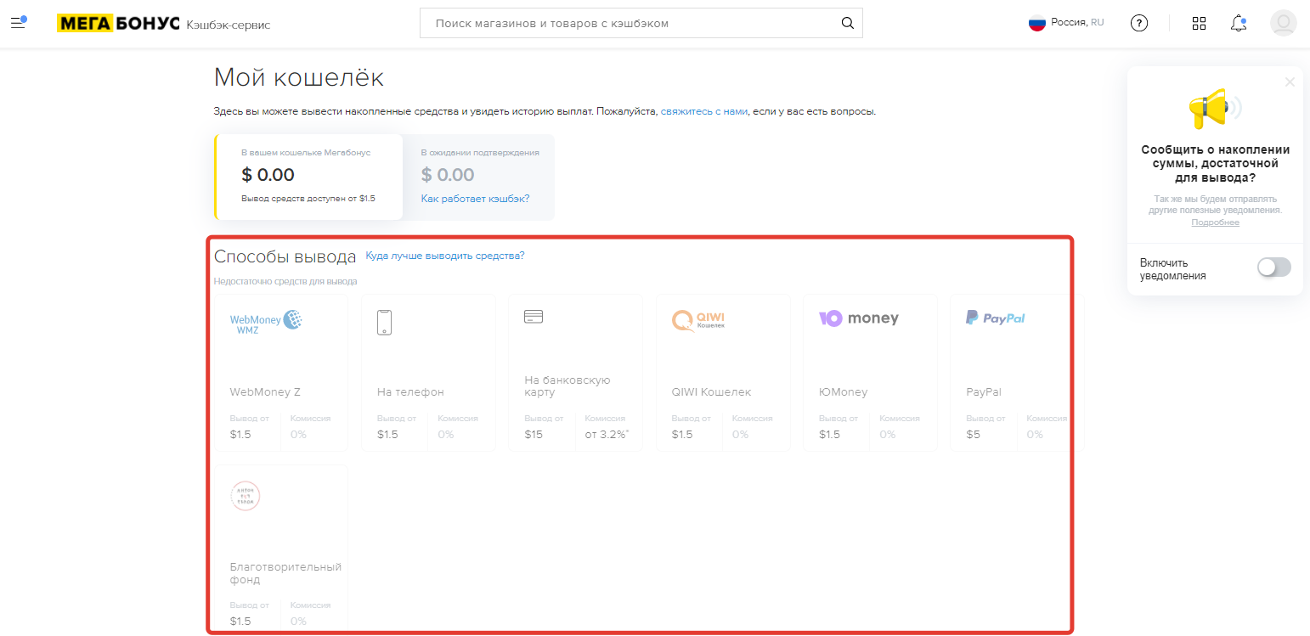
Task: Click the phone icon for На телефон
Action: point(384,323)
